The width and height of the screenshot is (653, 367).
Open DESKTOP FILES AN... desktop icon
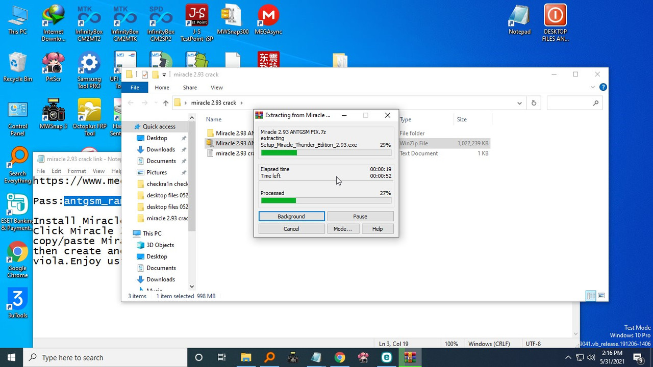coord(555,23)
